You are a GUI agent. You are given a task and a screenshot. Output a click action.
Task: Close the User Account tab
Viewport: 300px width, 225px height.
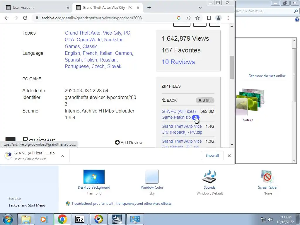pos(68,8)
